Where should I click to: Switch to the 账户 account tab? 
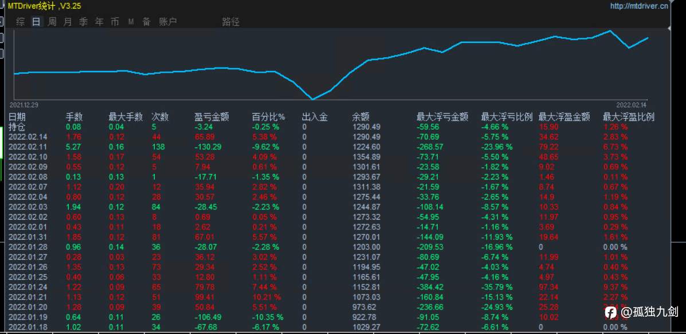pos(167,22)
